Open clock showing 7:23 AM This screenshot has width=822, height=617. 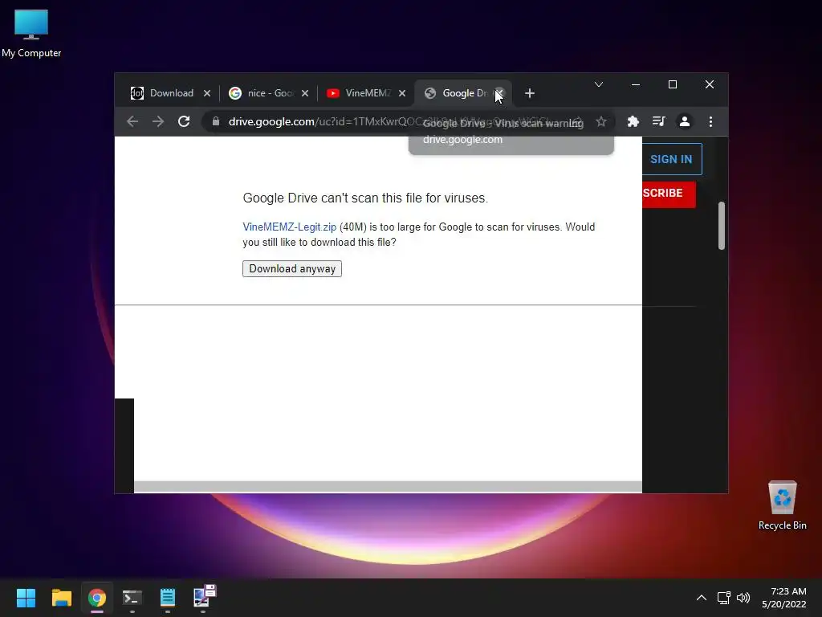(x=783, y=598)
